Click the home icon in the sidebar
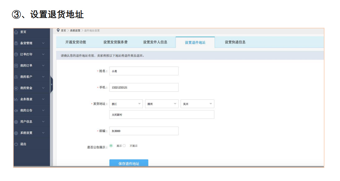 (16, 32)
